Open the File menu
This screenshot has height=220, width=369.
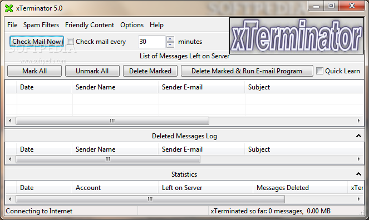coord(12,25)
